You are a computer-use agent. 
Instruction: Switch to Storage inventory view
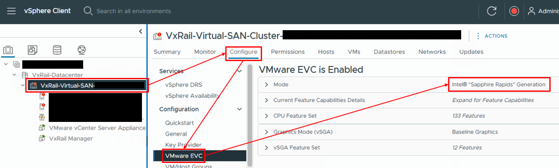(x=57, y=50)
